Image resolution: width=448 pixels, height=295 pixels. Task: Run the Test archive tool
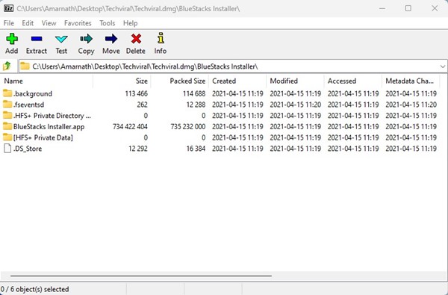[x=61, y=39]
